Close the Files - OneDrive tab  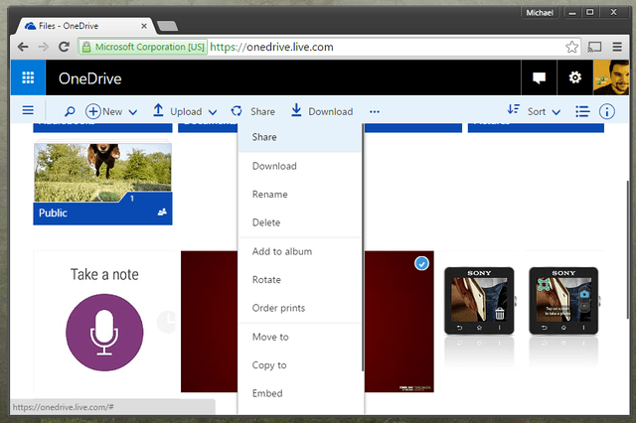click(143, 26)
